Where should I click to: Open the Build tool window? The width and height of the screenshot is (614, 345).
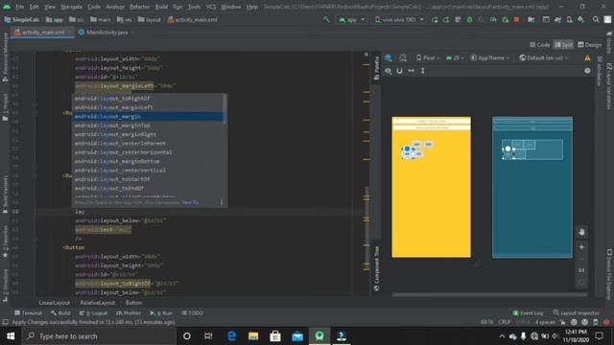pyautogui.click(x=60, y=313)
